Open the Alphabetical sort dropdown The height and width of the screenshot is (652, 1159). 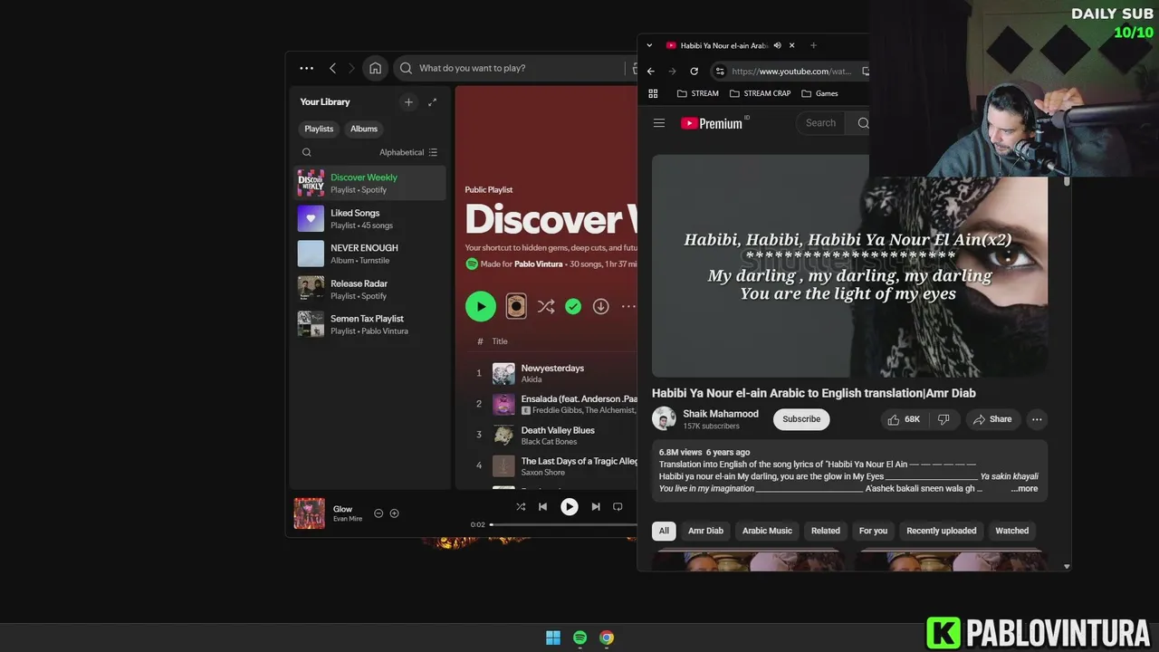pos(408,152)
